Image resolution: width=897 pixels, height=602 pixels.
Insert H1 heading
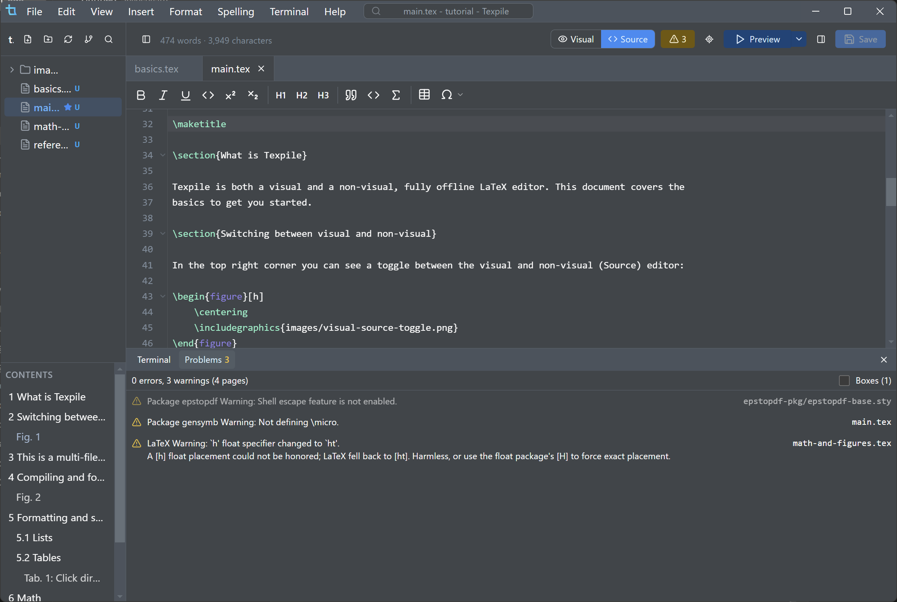pos(281,95)
